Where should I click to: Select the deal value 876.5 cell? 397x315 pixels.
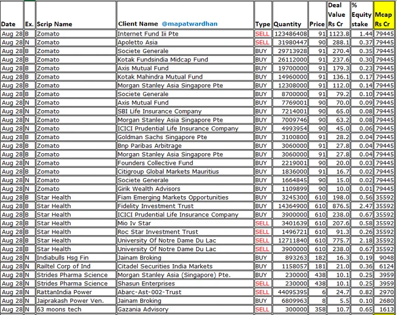tap(339, 206)
